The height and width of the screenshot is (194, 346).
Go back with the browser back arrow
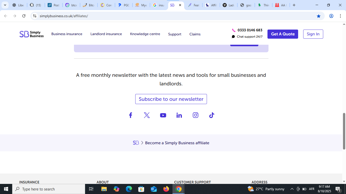[x=6, y=16]
